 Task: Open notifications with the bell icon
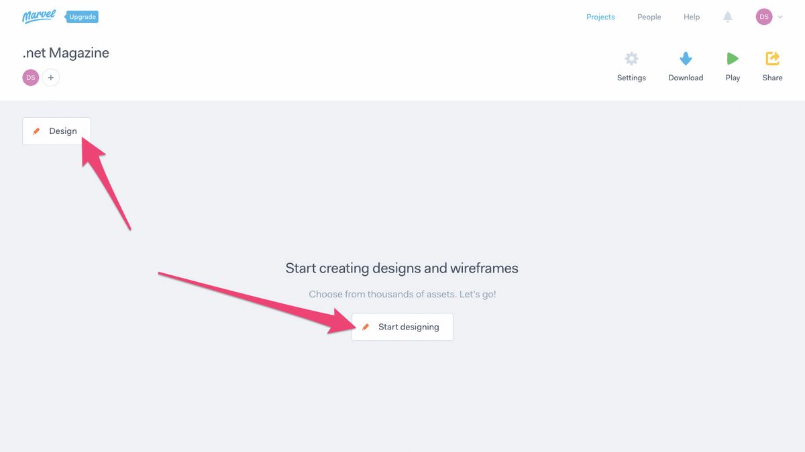[x=728, y=16]
